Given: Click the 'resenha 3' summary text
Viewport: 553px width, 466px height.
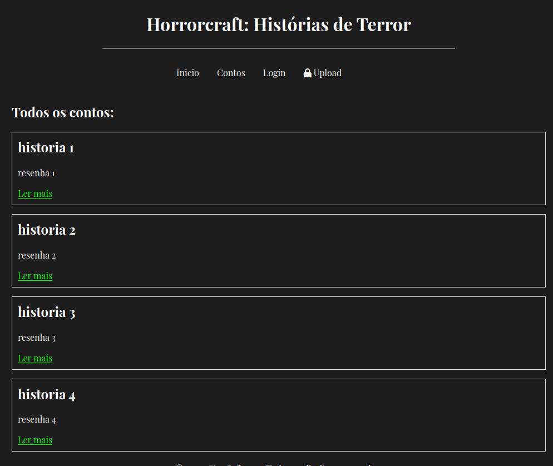Looking at the screenshot, I should click(37, 338).
